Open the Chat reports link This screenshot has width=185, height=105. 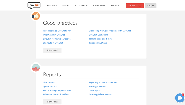[x=49, y=82]
